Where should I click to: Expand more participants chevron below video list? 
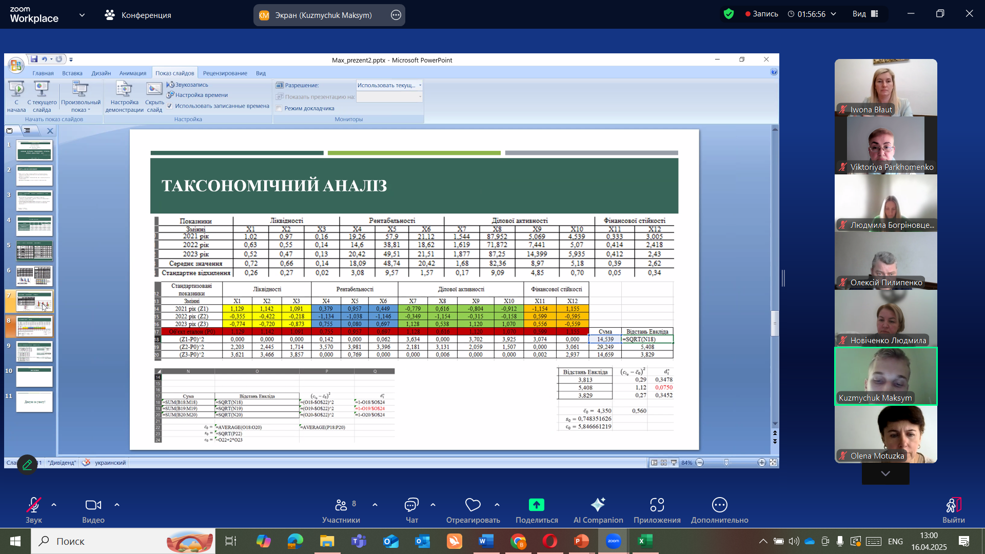[x=885, y=473]
